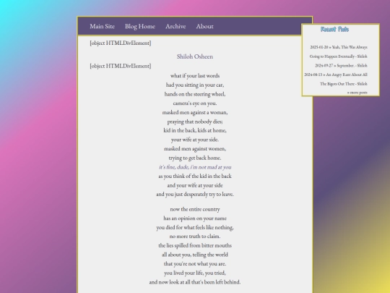This screenshot has width=390, height=293.
Task: Open 'An Angry Rant About All The Bigots' post
Action: click(x=336, y=79)
